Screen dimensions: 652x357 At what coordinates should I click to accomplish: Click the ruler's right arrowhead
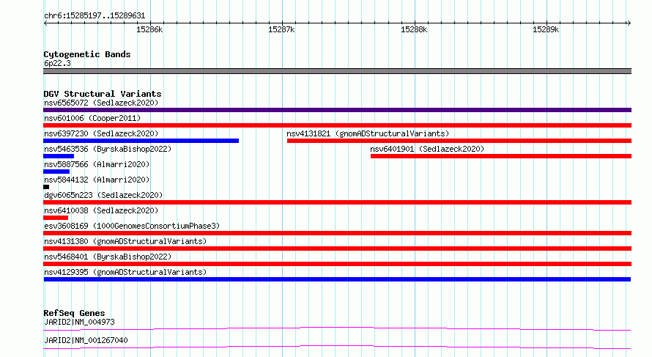629,23
